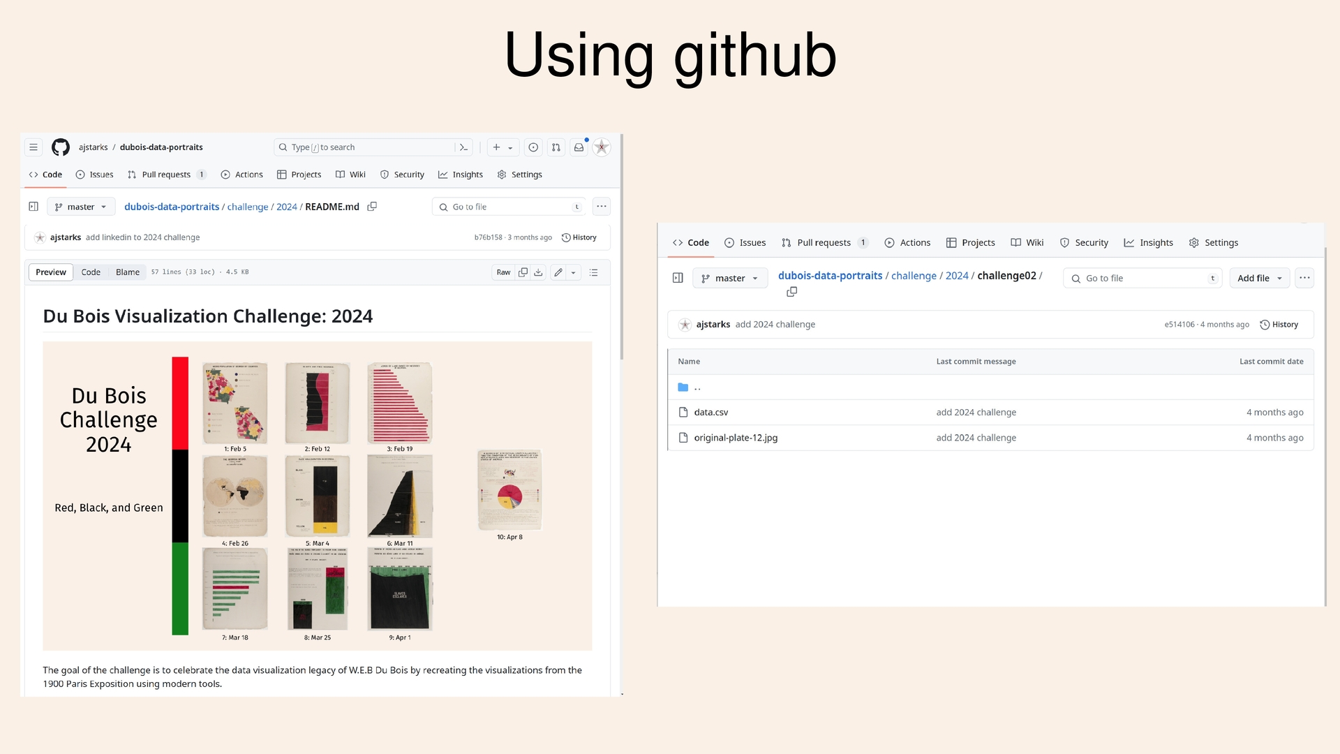Open commit hash b76b158
Screen dimensions: 1340x754
pyautogui.click(x=488, y=237)
